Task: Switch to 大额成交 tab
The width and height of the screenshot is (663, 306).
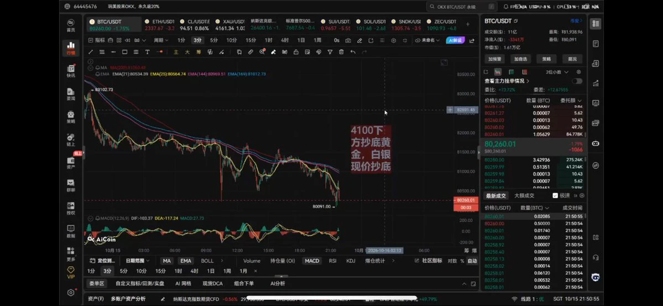Action: click(524, 196)
